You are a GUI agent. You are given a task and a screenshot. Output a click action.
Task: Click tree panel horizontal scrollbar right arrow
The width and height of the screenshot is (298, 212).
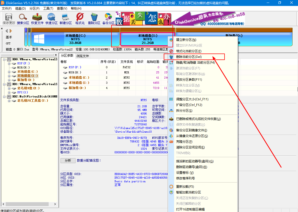point(55,204)
